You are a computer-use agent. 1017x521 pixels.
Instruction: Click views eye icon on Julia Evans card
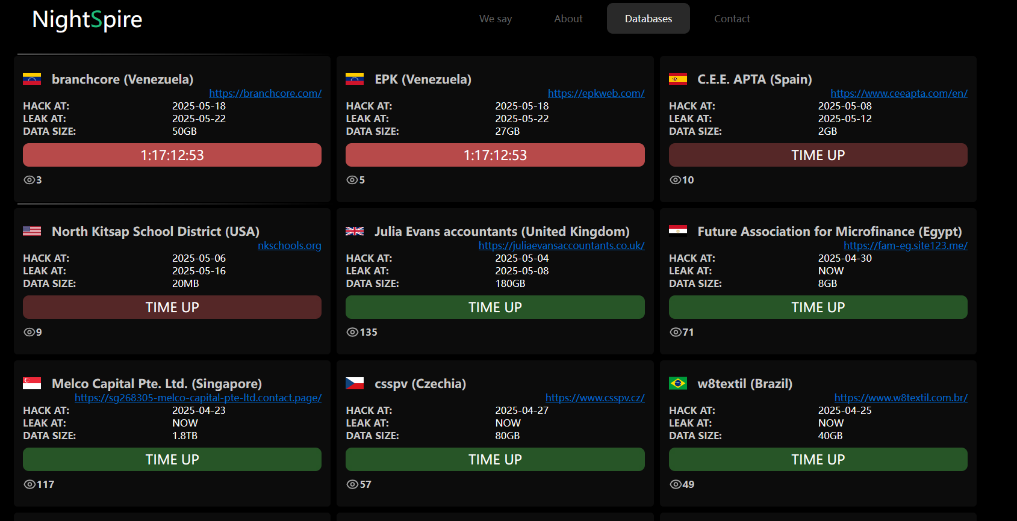click(352, 332)
